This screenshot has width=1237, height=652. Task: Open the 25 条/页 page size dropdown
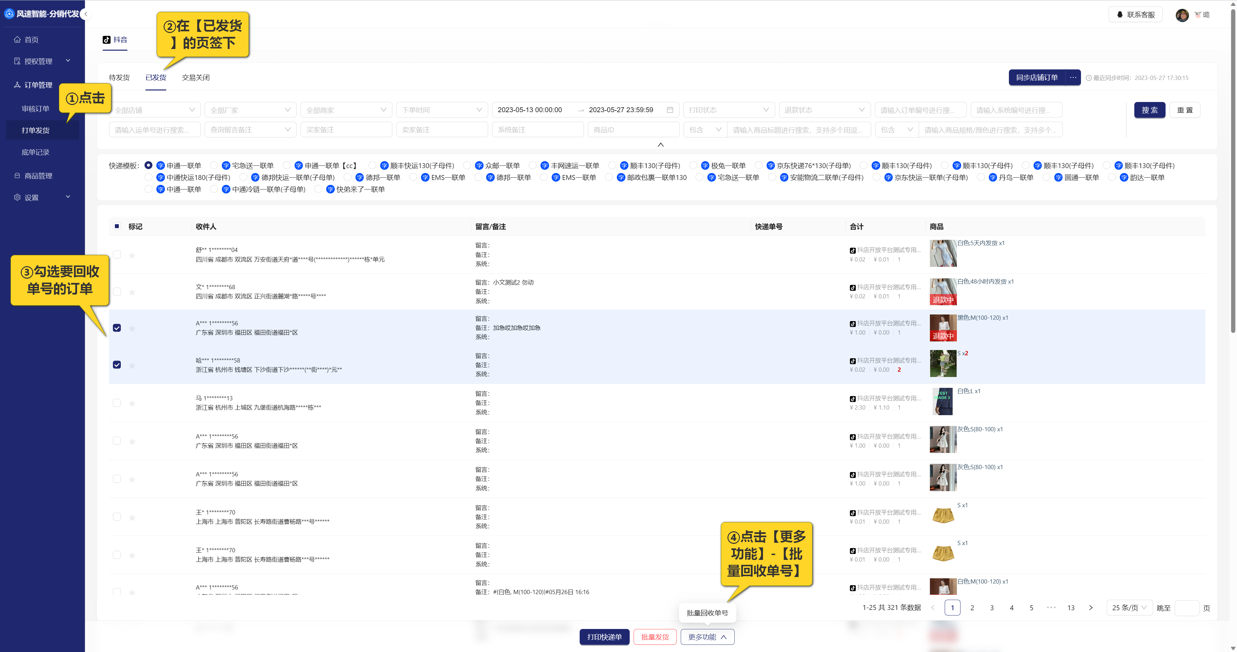pyautogui.click(x=1129, y=607)
